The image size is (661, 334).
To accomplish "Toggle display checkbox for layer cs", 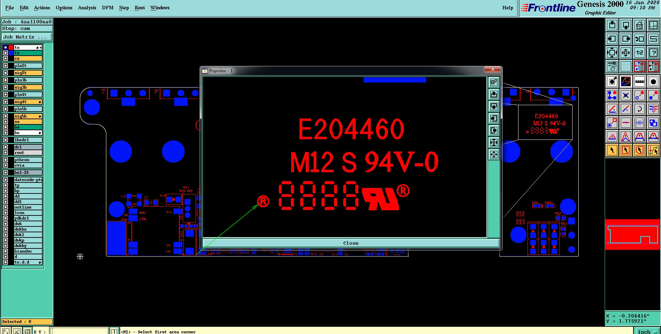I will 6,58.
